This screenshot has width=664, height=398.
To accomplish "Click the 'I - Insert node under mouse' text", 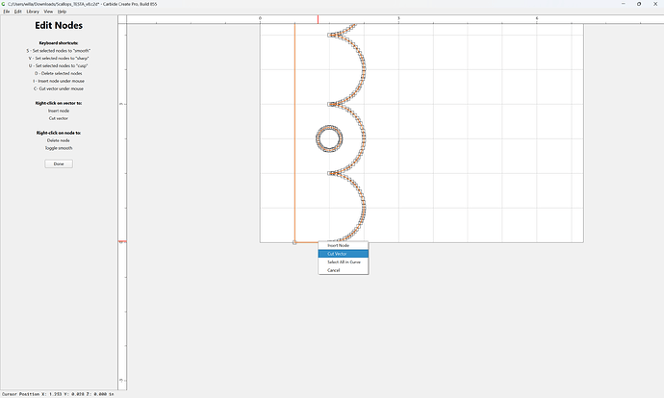I will (59, 81).
